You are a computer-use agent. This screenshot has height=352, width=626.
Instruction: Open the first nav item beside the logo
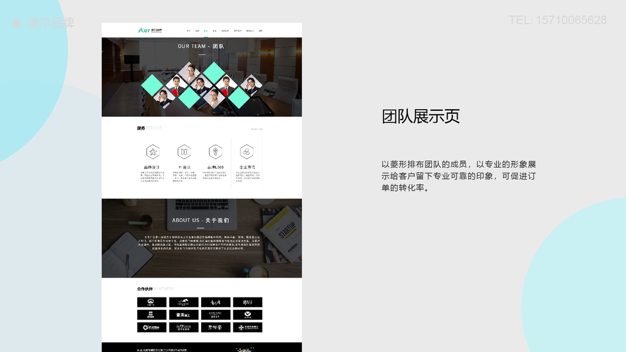point(188,31)
